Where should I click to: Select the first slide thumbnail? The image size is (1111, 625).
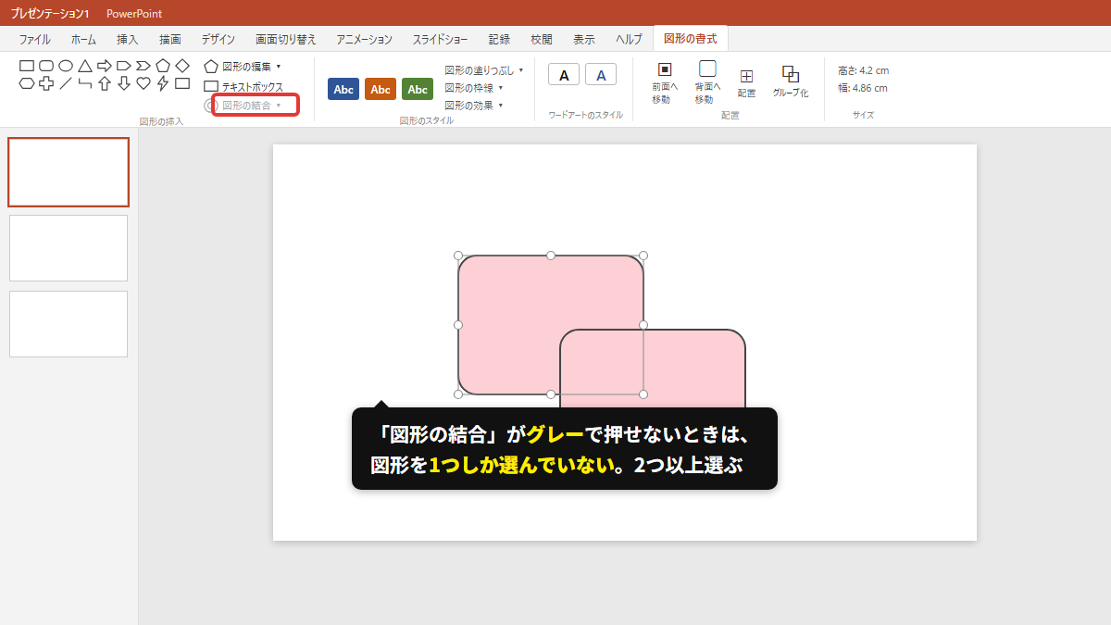(69, 172)
